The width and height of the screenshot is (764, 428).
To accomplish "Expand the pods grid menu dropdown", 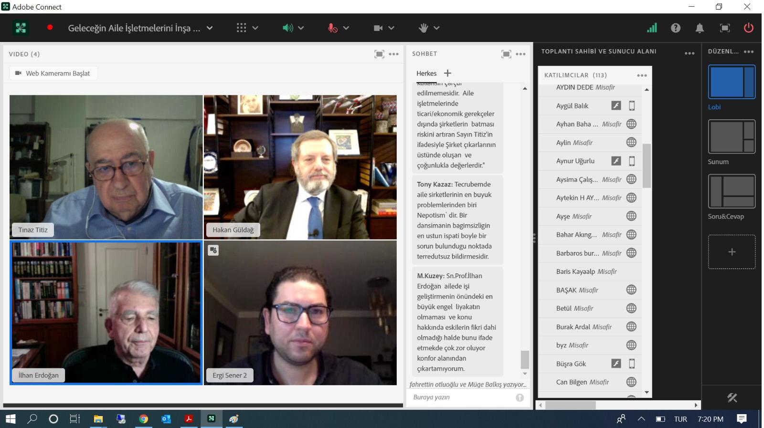I will pyautogui.click(x=255, y=28).
